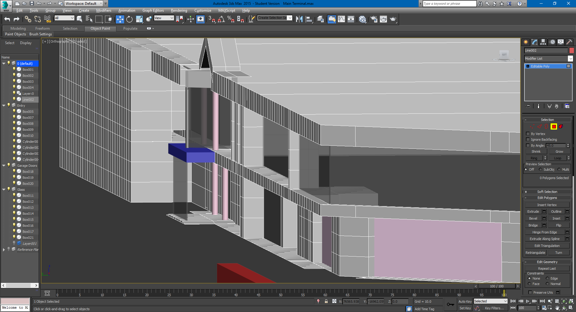Image resolution: width=576 pixels, height=312 pixels.
Task: Open Render Setup teapot icon
Action: pos(374,19)
